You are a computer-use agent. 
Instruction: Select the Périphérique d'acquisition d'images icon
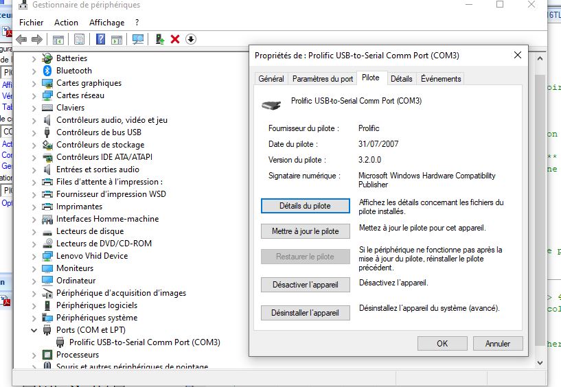click(x=47, y=293)
